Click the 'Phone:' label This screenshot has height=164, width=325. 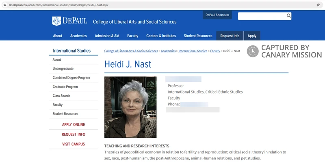[174, 104]
